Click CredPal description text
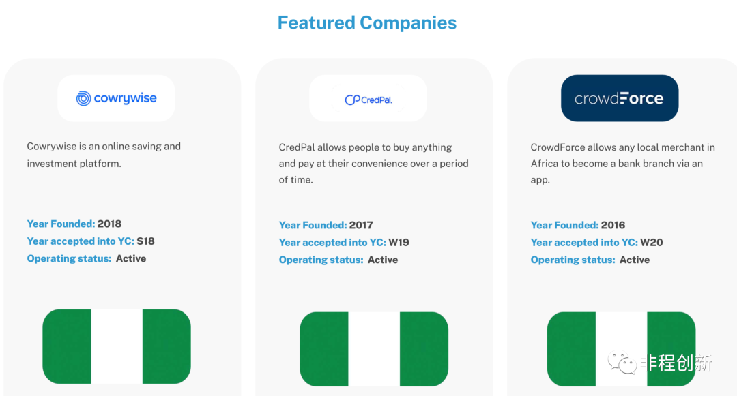737x396 pixels. [x=374, y=164]
